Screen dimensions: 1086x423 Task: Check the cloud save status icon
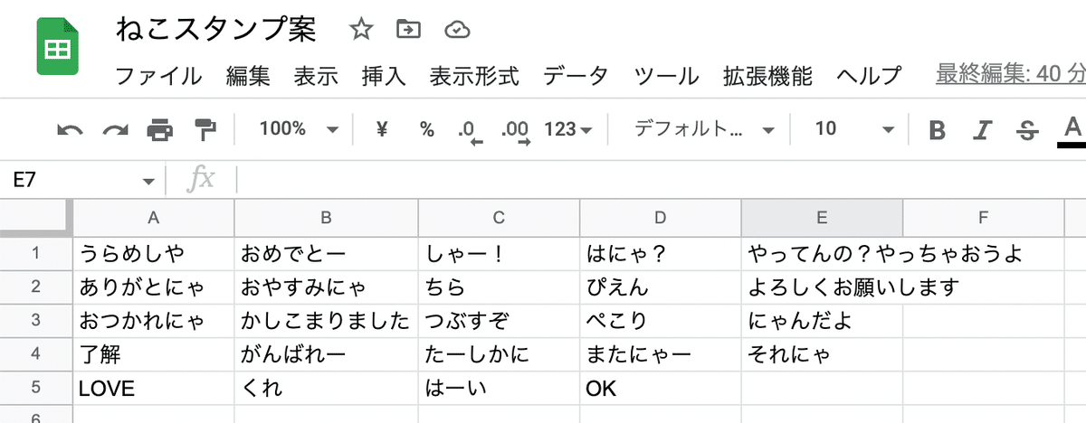pyautogui.click(x=458, y=30)
